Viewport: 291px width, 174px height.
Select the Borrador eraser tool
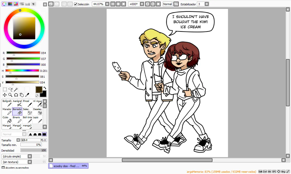(17, 111)
